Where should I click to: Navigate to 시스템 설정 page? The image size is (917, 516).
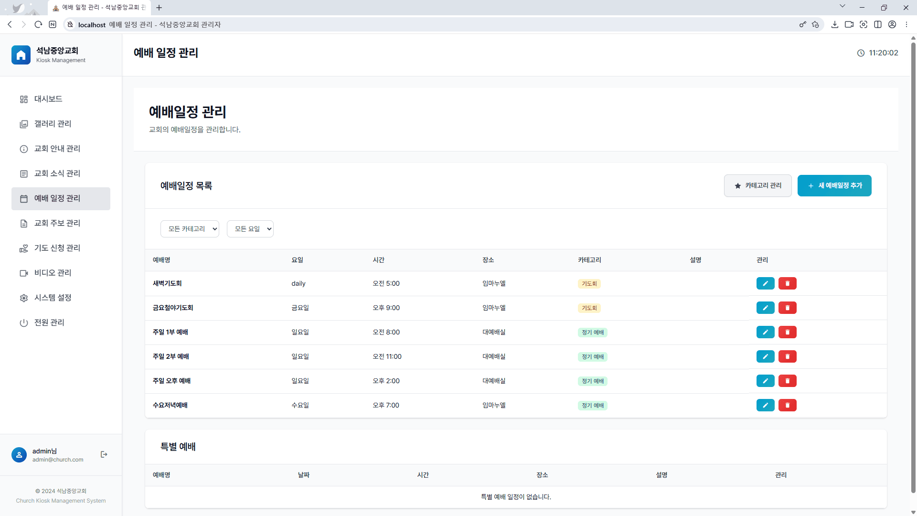[x=53, y=298]
